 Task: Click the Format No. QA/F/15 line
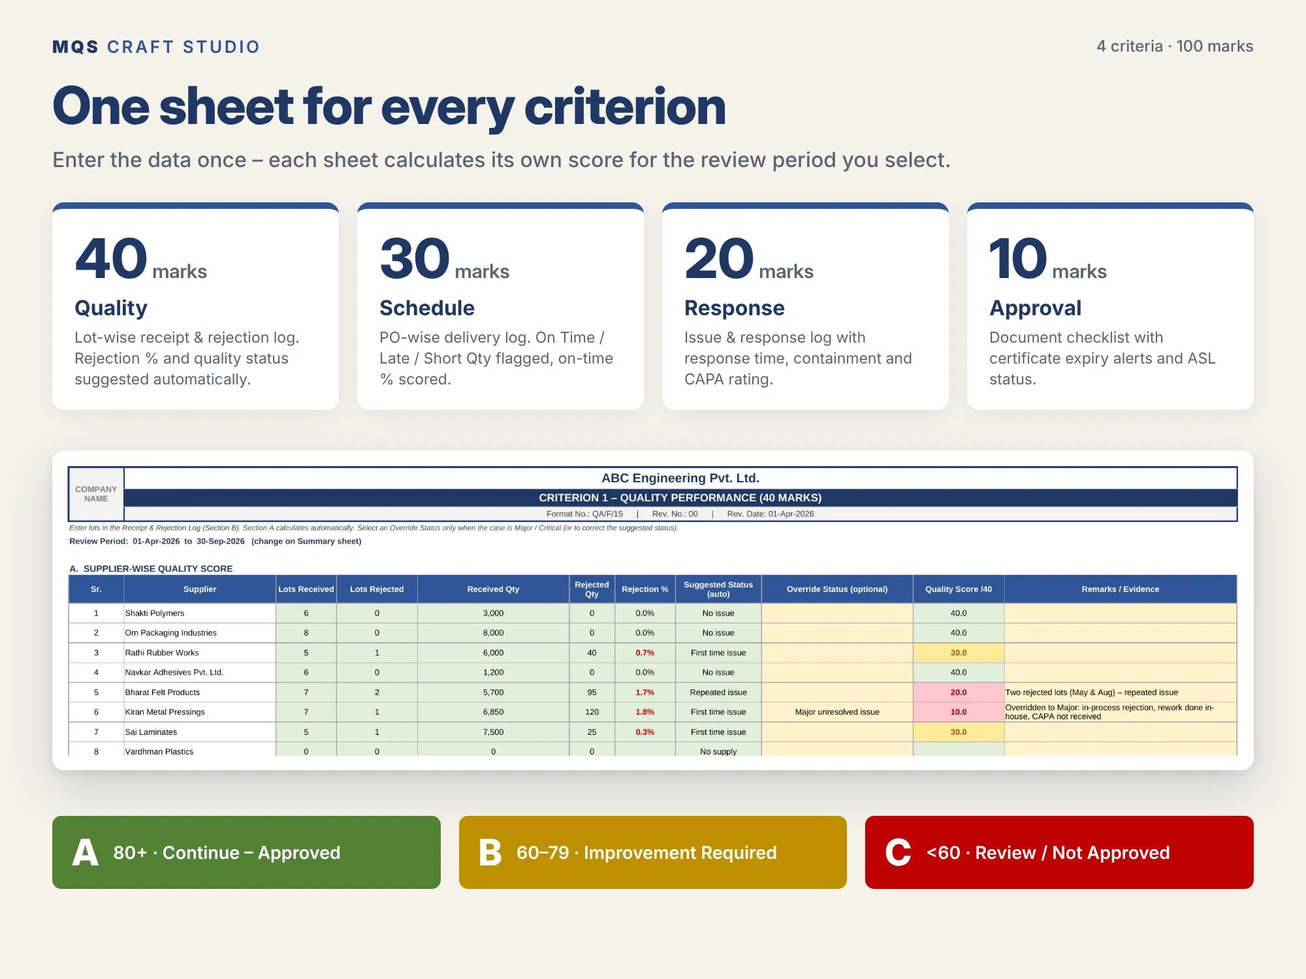[x=680, y=514]
